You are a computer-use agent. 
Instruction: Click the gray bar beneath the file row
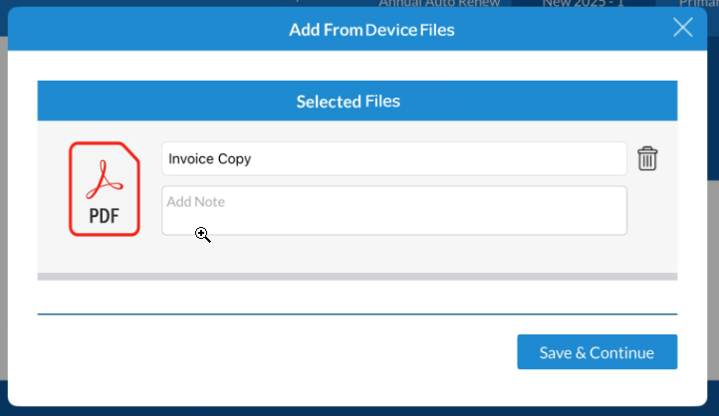tap(357, 276)
